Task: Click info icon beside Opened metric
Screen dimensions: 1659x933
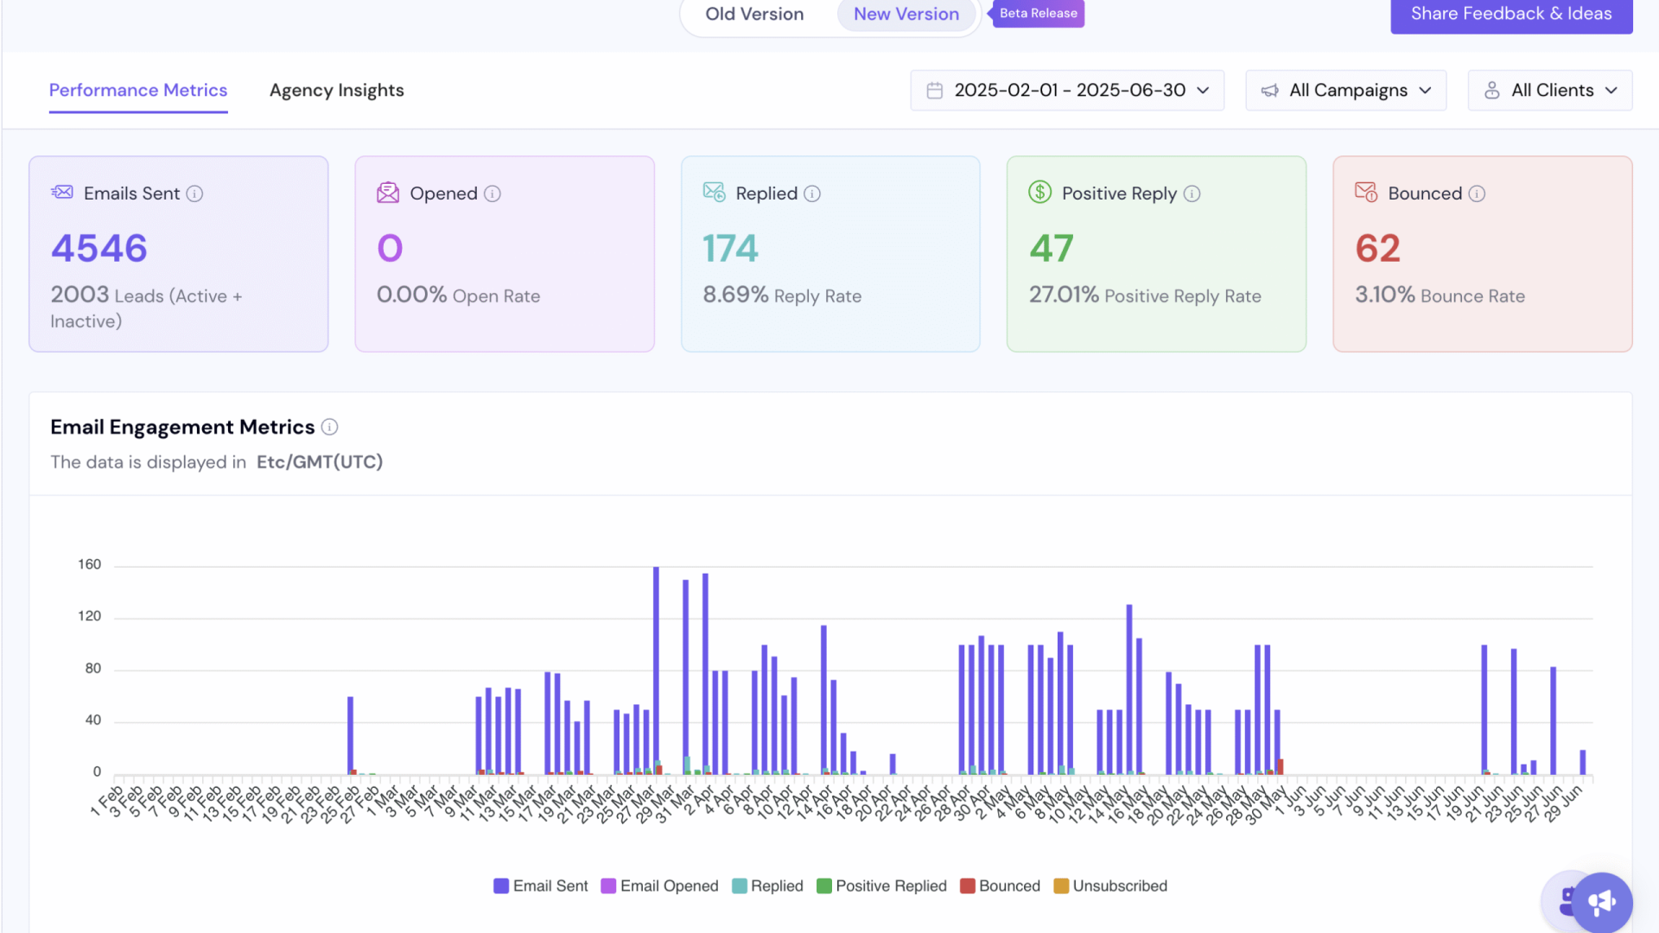Action: (x=492, y=194)
